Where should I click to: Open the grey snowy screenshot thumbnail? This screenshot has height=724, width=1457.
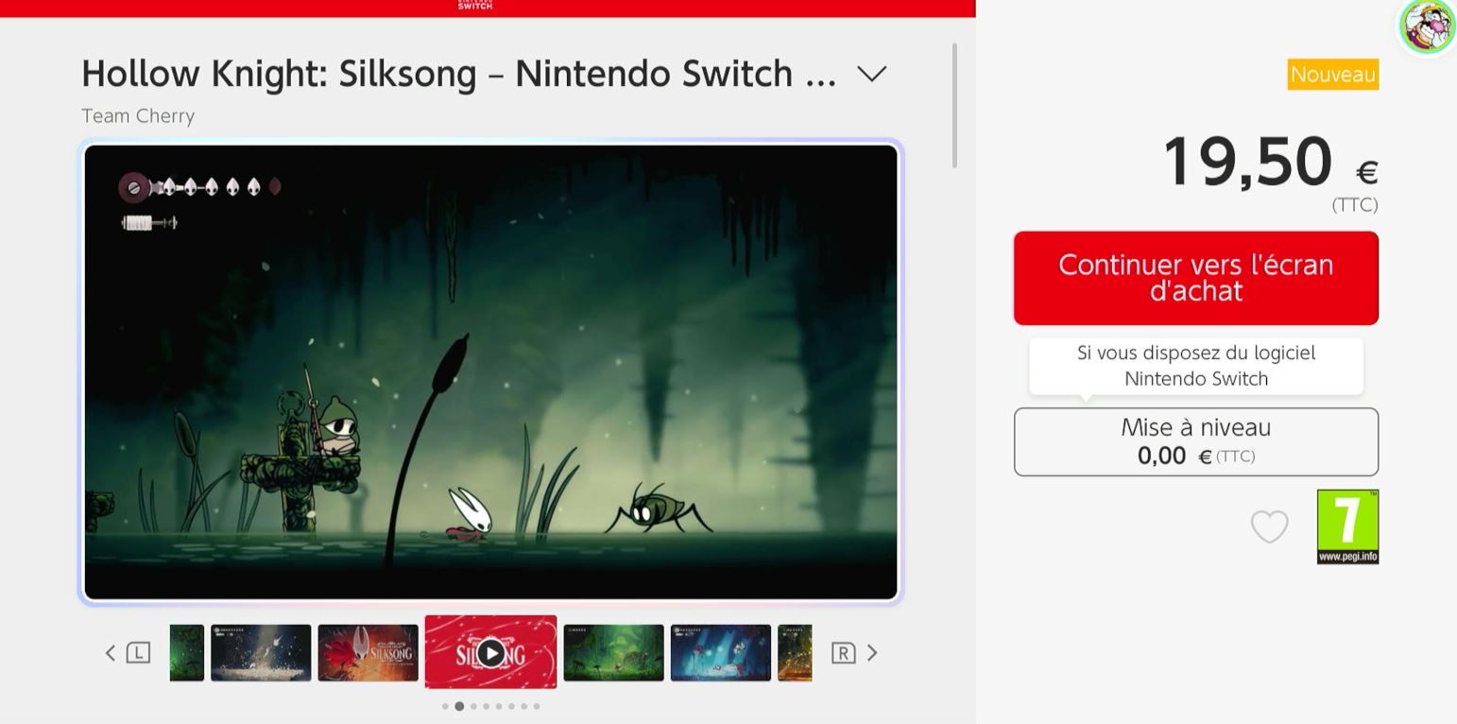tap(261, 652)
